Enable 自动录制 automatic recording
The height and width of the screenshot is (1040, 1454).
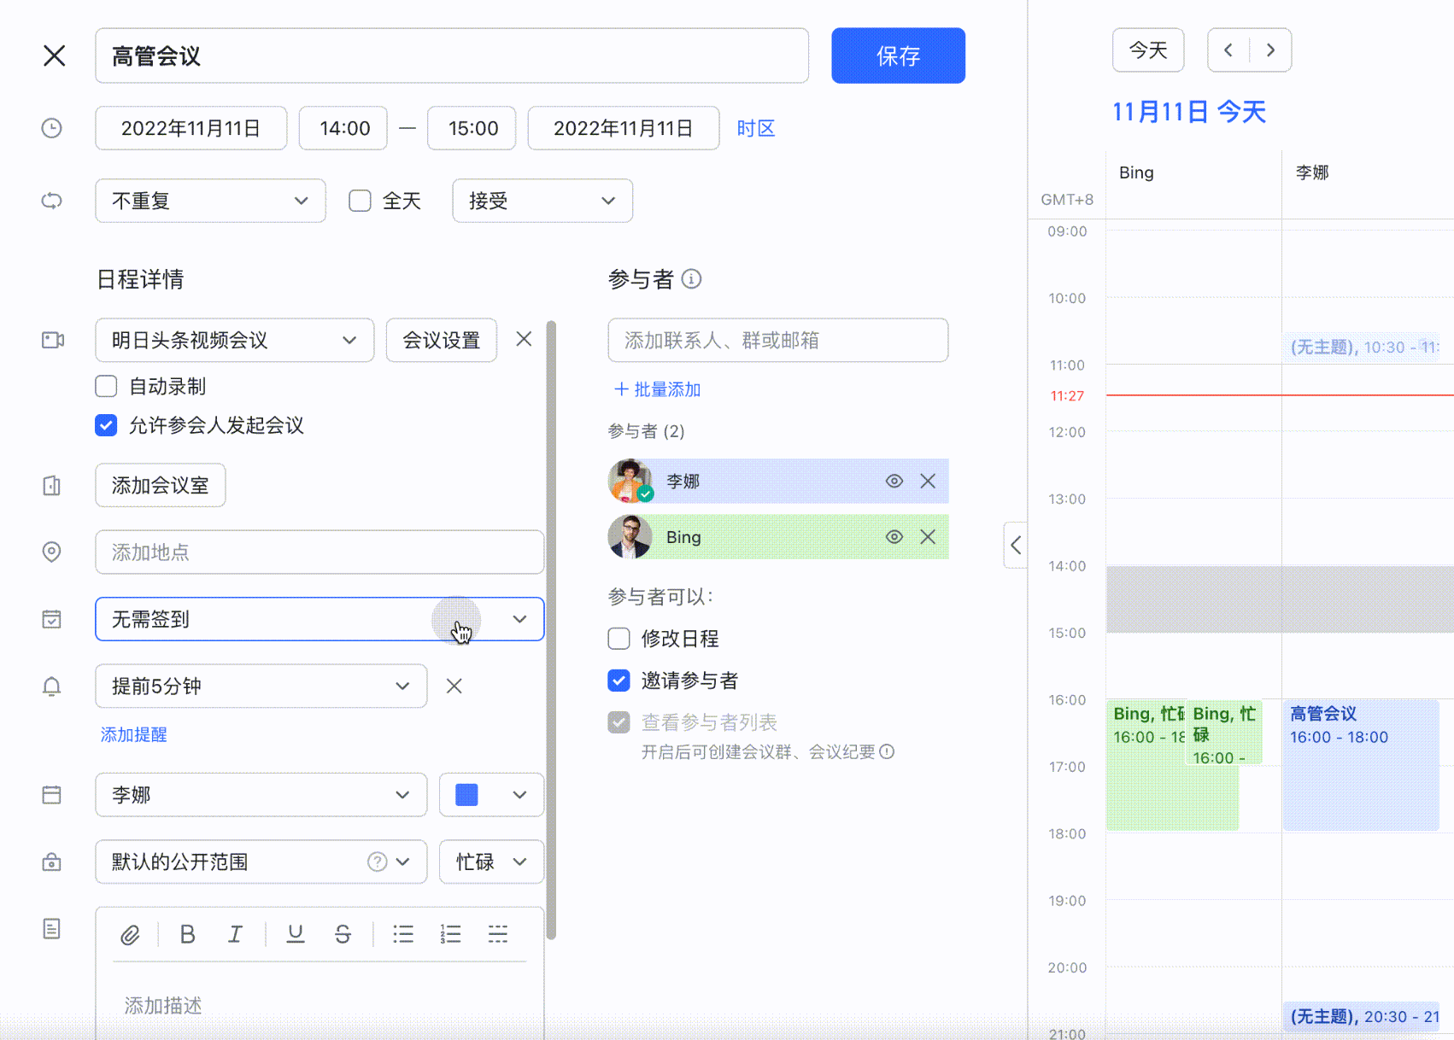105,386
